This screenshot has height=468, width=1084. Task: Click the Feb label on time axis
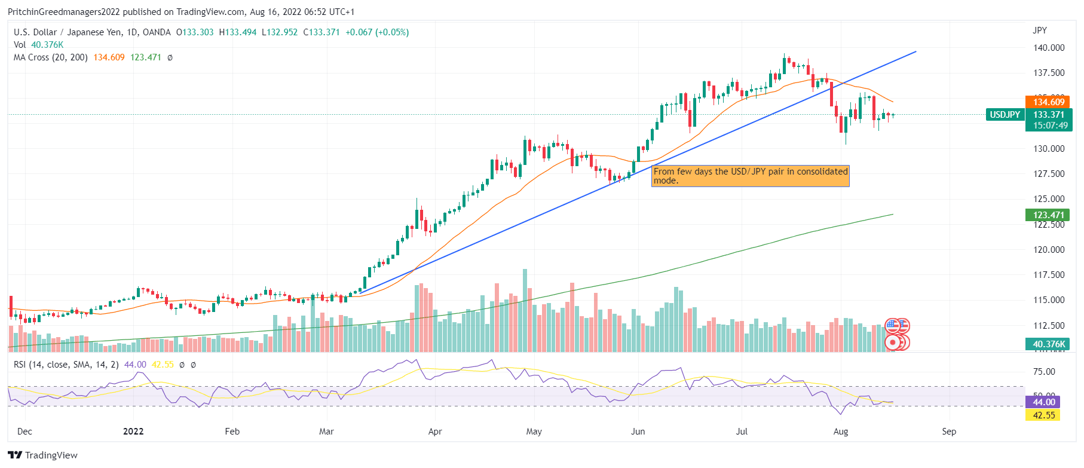tap(232, 432)
